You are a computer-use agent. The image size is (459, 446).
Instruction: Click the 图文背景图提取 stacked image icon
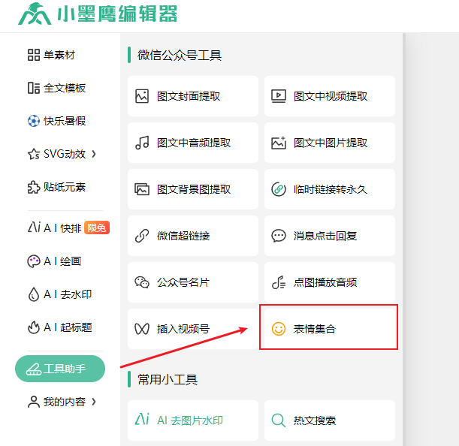tap(142, 189)
